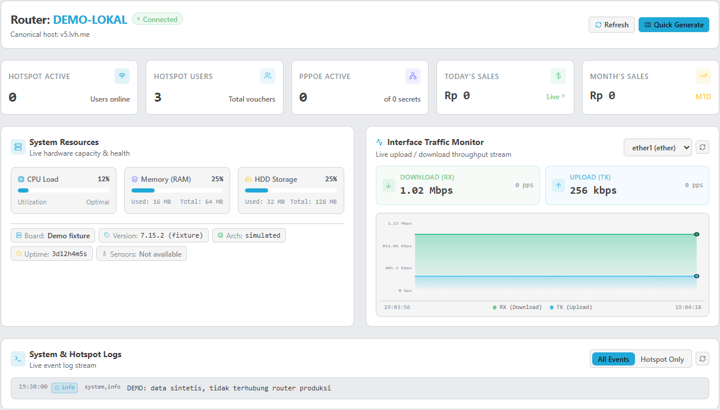Viewport: 720px width, 410px height.
Task: Click the 1.02 Mbps download value
Action: [426, 191]
